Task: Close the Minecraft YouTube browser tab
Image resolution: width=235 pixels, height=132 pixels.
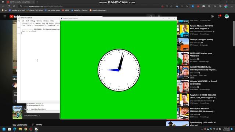Action: (x=33, y=2)
